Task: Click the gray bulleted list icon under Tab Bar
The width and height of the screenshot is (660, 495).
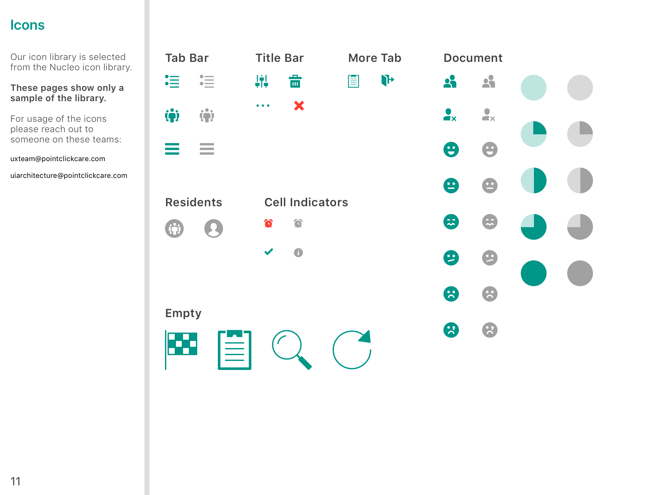Action: tap(207, 81)
